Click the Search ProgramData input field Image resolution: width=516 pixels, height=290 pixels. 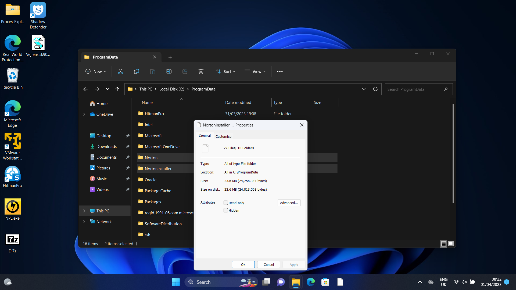tap(413, 89)
